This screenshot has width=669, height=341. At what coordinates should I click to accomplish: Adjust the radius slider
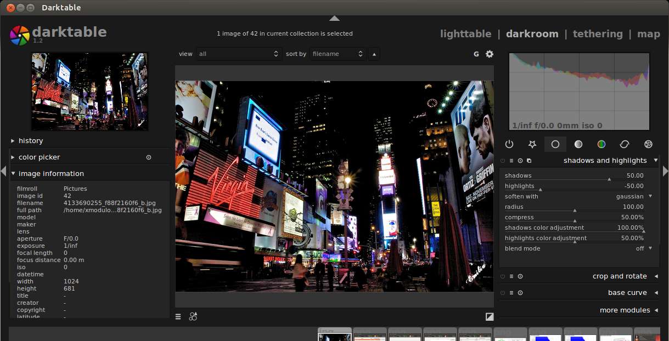(x=574, y=207)
